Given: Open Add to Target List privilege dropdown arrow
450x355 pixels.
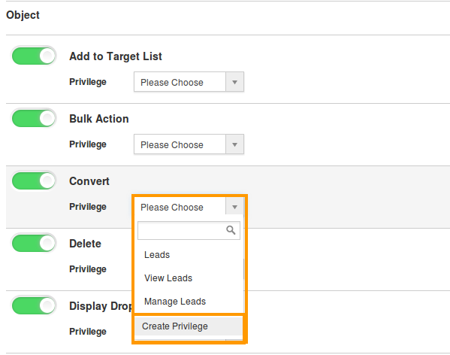Looking at the screenshot, I should coord(234,82).
